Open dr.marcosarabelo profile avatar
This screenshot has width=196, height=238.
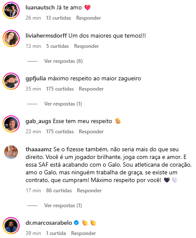(x=11, y=226)
